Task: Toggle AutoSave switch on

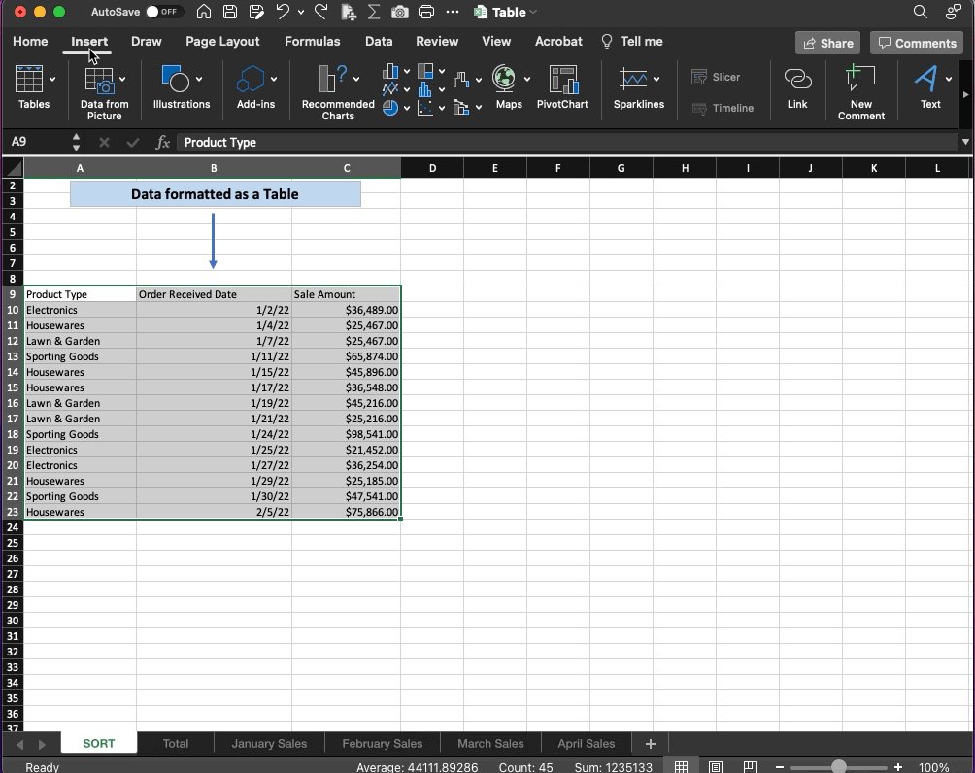Action: pyautogui.click(x=162, y=12)
